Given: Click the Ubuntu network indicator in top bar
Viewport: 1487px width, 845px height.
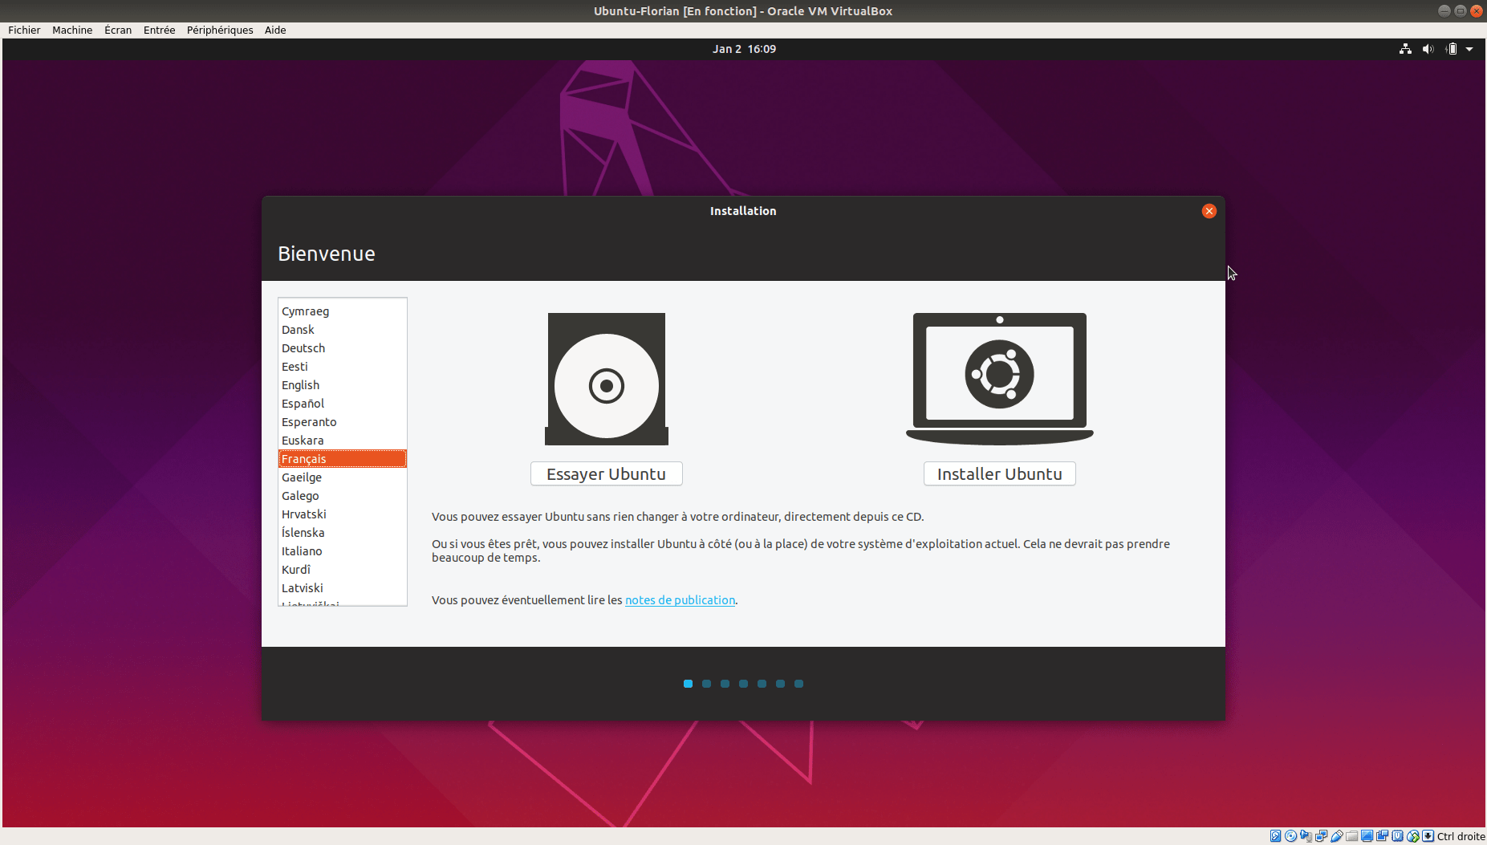Looking at the screenshot, I should [1405, 49].
